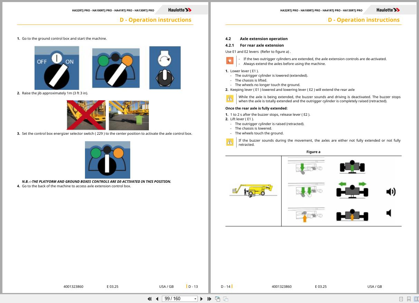
Task: Click 'Go to the ground control box' step text
Action: tap(64, 38)
